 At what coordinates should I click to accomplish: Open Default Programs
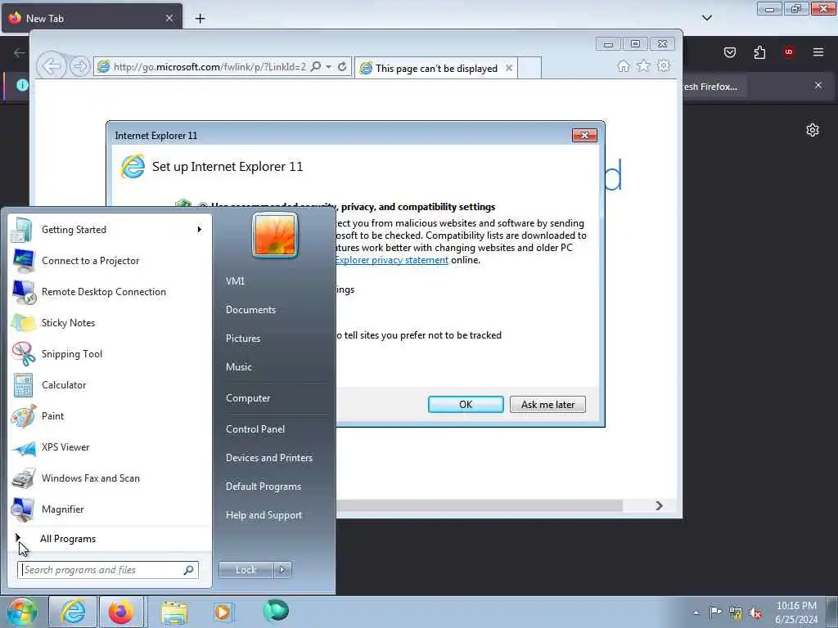(264, 487)
